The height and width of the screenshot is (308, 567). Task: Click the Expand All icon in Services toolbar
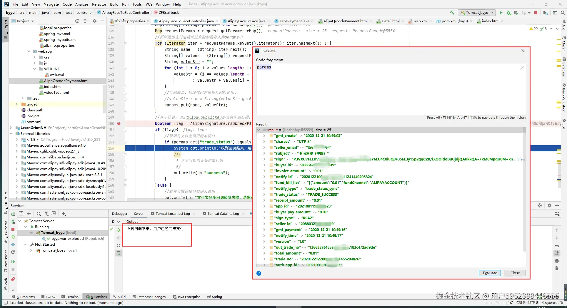click(x=21, y=214)
